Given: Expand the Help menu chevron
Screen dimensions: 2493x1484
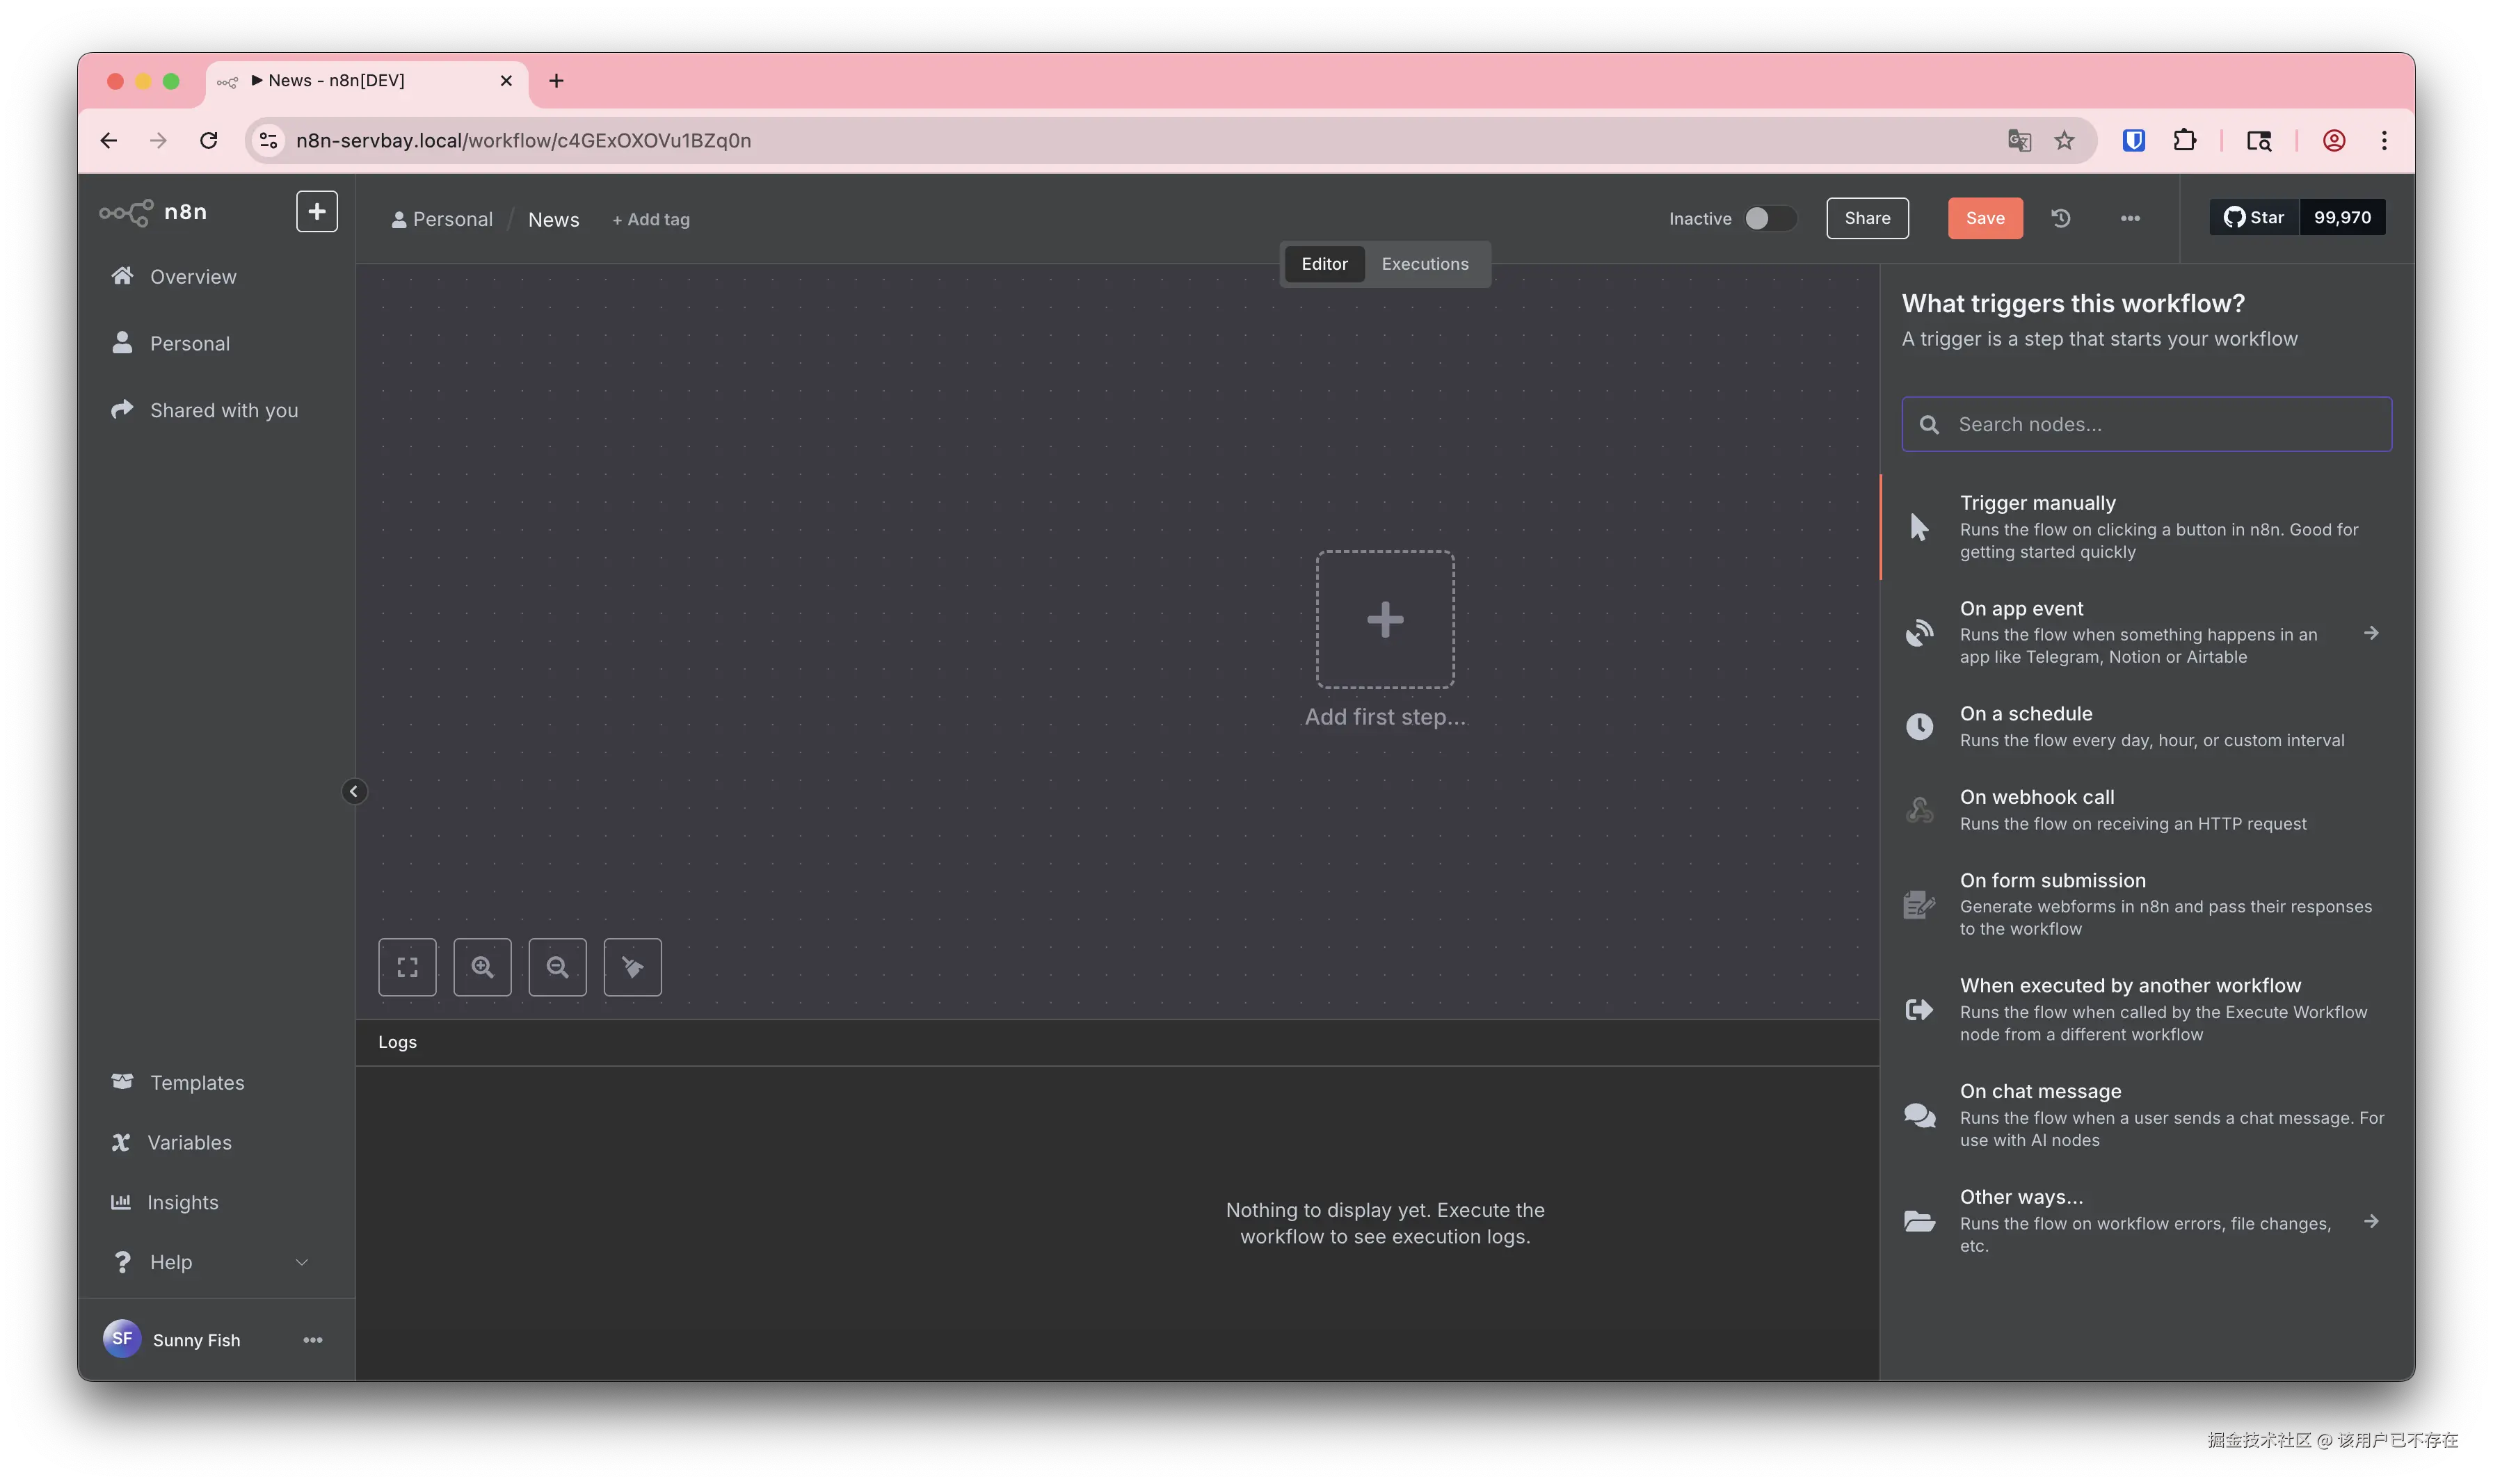Looking at the screenshot, I should tap(301, 1262).
